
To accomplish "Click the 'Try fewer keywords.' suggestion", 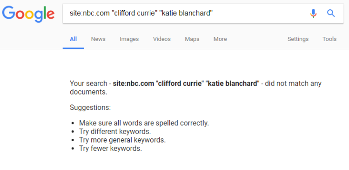I will (x=110, y=149).
